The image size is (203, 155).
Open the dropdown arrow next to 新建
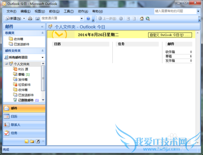(24, 18)
